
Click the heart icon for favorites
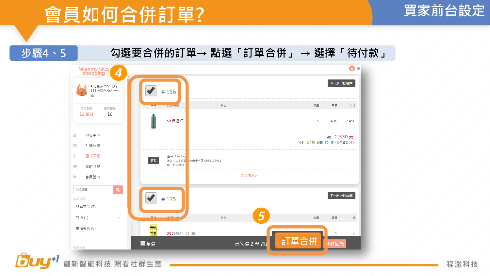tap(75, 166)
